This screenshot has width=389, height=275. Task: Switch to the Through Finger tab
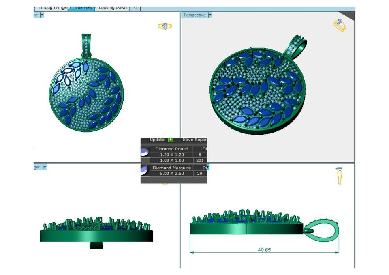[x=53, y=7]
